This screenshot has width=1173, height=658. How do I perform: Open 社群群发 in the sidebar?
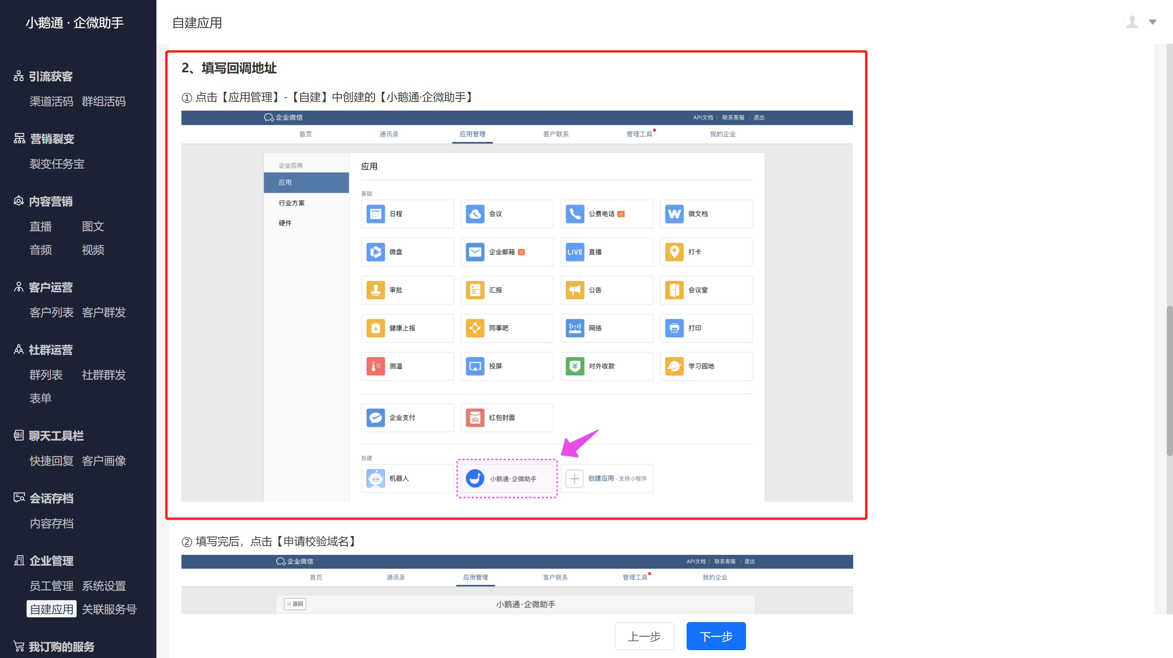pyautogui.click(x=104, y=374)
